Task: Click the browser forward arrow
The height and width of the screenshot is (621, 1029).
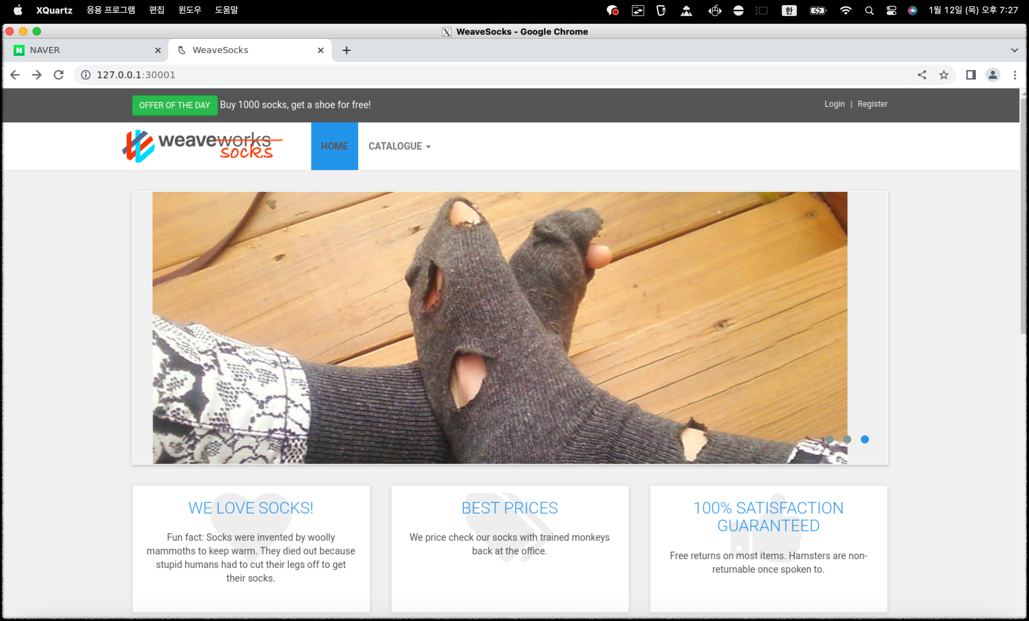Action: 37,75
